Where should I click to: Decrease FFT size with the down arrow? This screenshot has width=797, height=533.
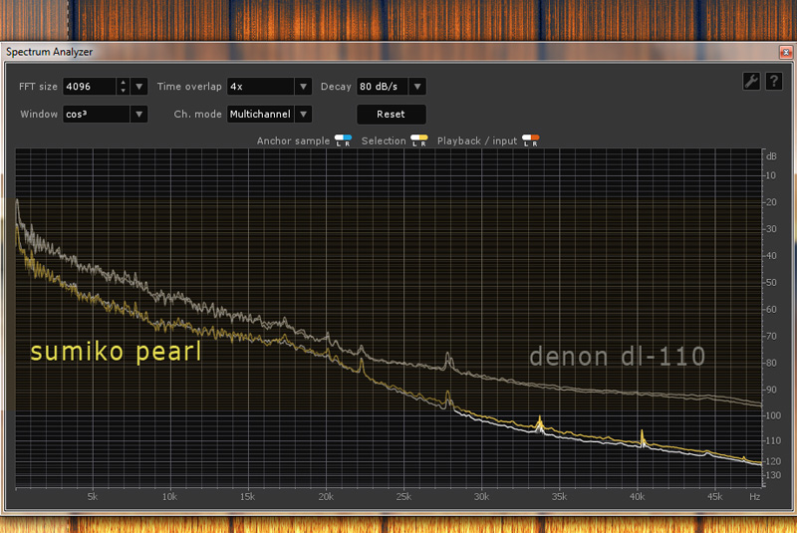tap(123, 91)
